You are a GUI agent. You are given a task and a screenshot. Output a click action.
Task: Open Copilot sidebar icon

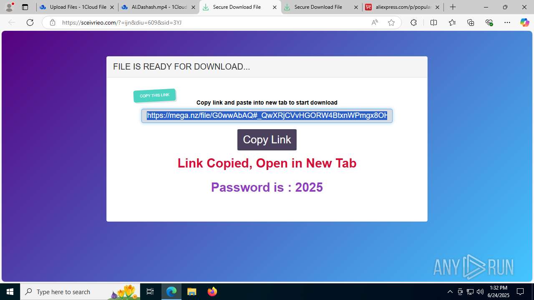point(525,22)
